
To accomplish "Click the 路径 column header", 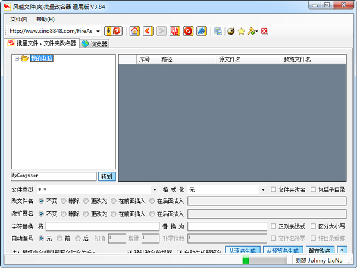I will click(x=187, y=60).
